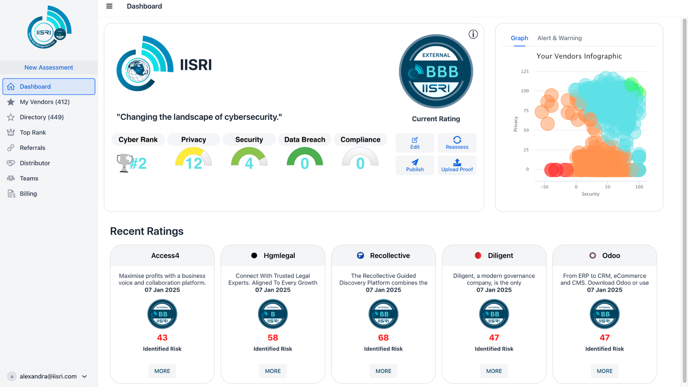The width and height of the screenshot is (688, 387).
Task: Click the Odoo BB rating badge
Action: [x=605, y=314]
